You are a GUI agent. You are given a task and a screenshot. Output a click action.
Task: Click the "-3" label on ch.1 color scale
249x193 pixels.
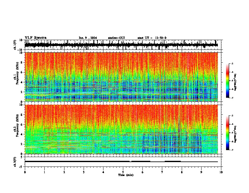(x=232, y=64)
